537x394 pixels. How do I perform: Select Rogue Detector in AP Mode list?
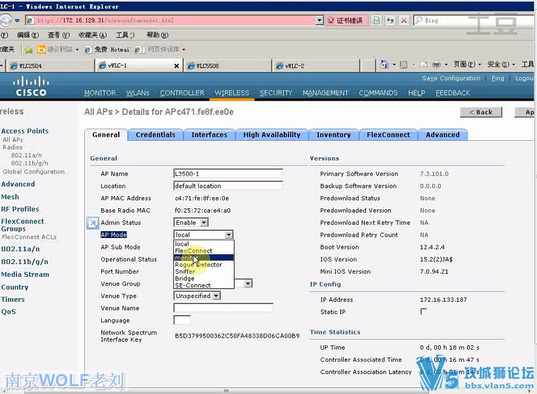pyautogui.click(x=204, y=265)
